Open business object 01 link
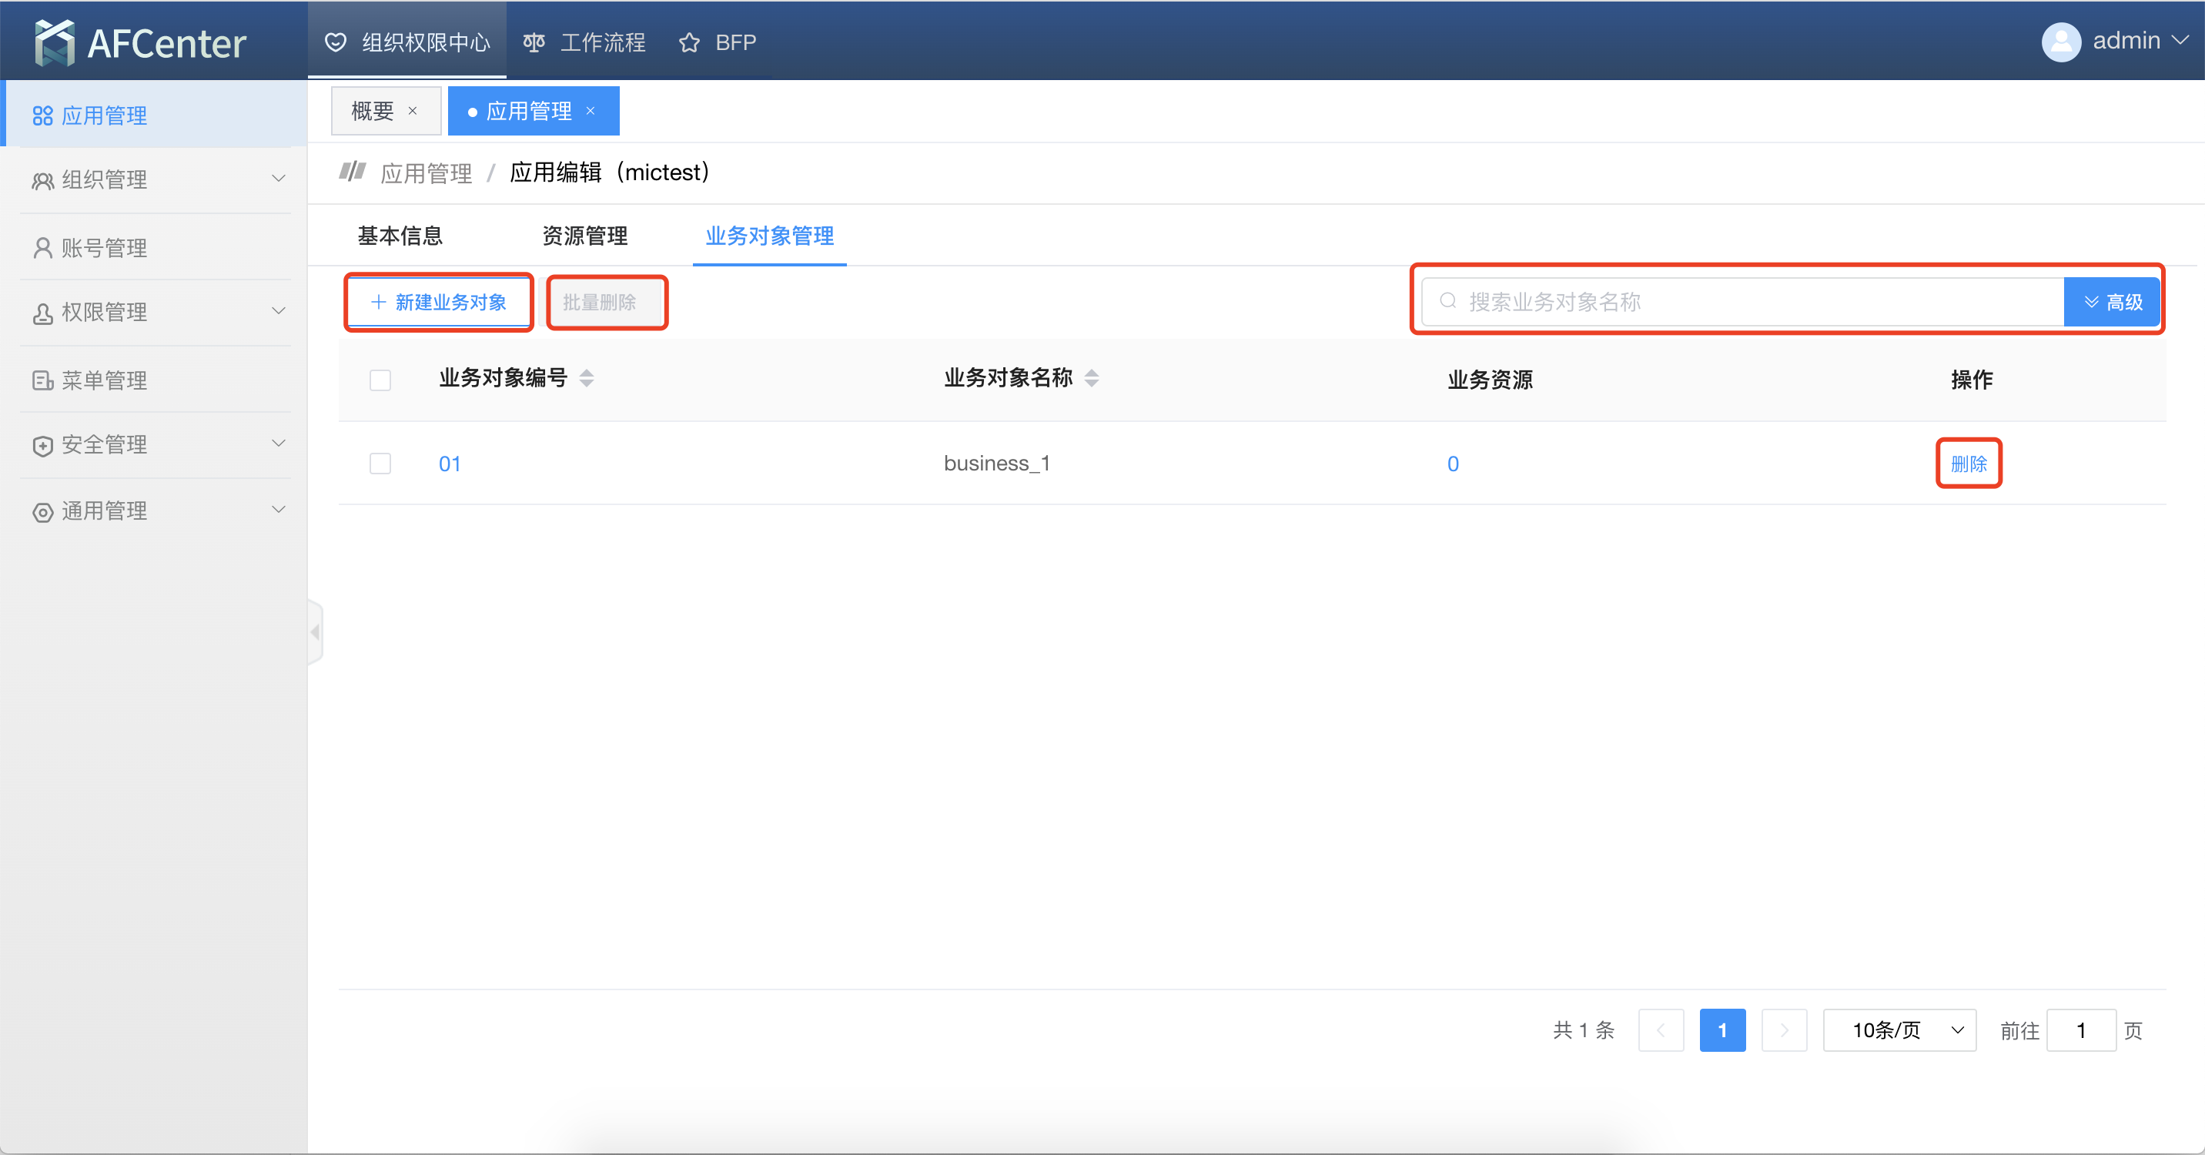The image size is (2205, 1155). [450, 464]
